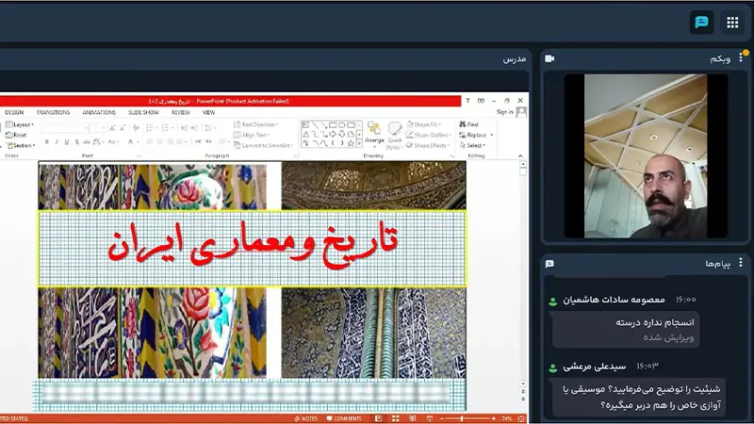
Task: Open Align Text dropdown
Action: pyautogui.click(x=253, y=135)
